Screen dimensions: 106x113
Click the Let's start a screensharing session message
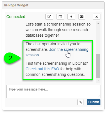tap(58, 30)
